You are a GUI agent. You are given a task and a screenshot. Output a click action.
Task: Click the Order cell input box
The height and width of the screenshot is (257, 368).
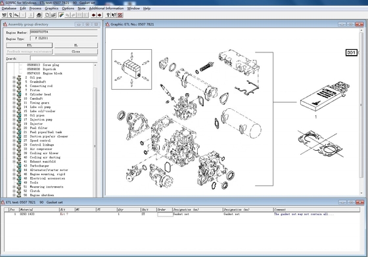click(x=165, y=214)
